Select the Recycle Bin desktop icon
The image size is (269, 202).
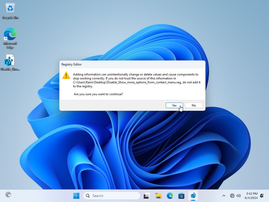pyautogui.click(x=10, y=11)
